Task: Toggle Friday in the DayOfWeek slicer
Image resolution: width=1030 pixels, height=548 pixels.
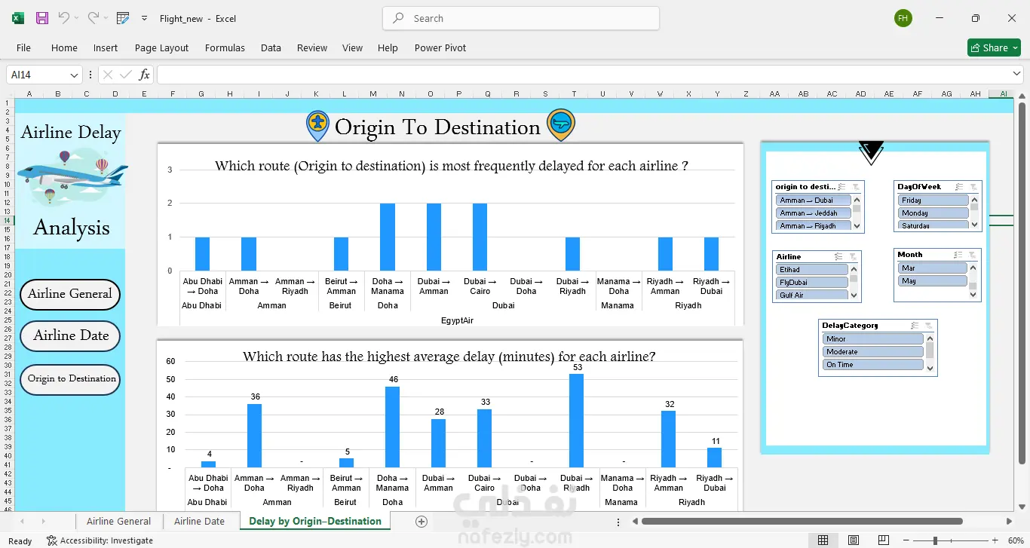Action: pos(933,201)
